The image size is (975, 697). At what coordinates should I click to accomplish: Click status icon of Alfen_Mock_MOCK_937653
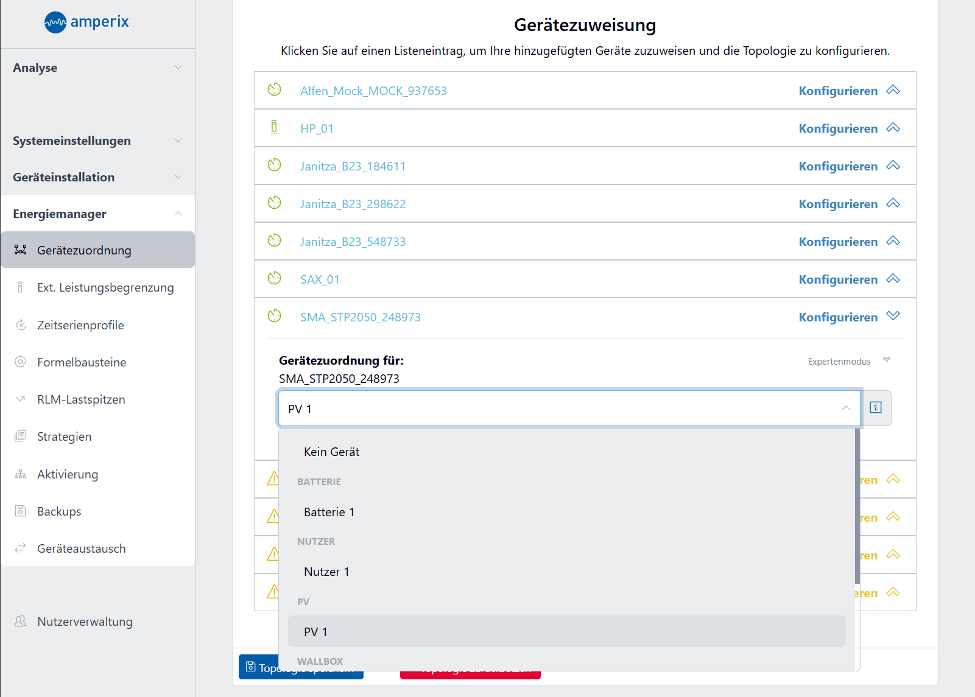(274, 90)
